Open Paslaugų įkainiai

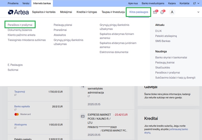click(165, 63)
